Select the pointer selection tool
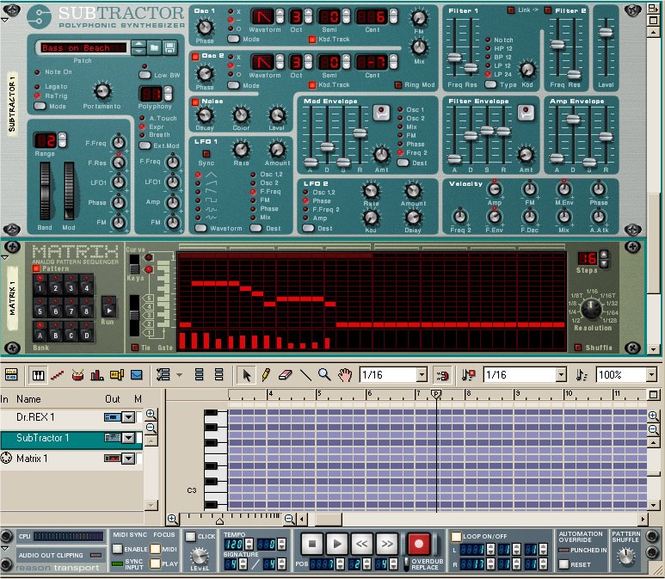 [246, 374]
